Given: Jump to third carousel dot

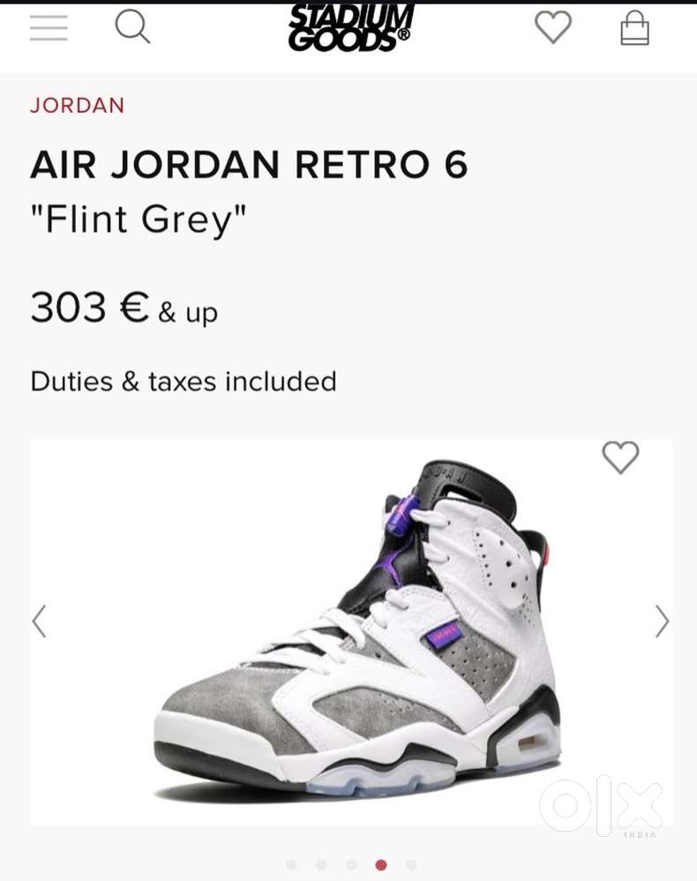Looking at the screenshot, I should [x=351, y=865].
